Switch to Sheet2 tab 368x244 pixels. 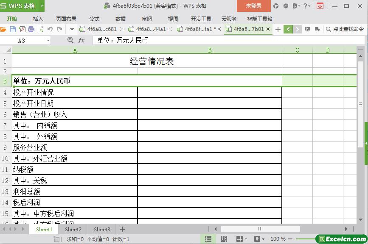point(73,230)
